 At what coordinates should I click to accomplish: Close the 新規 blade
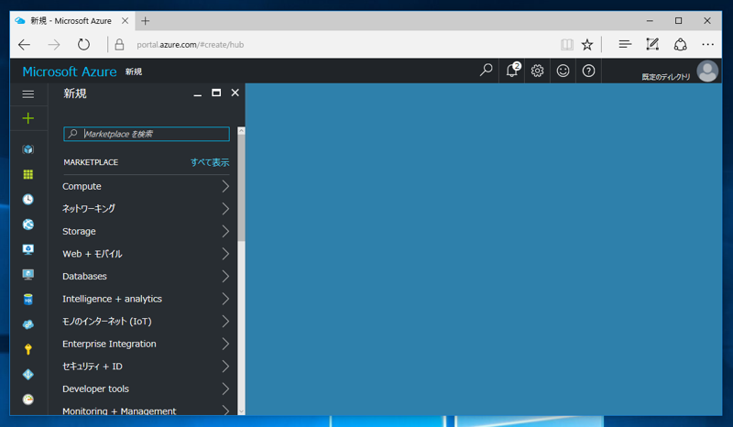pos(235,93)
